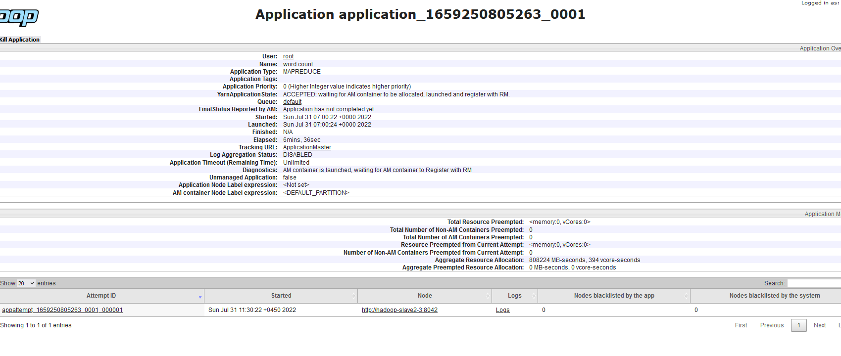Open the hadoop-slave2-3:8042 node link
Screen dimensions: 841x356
point(399,310)
